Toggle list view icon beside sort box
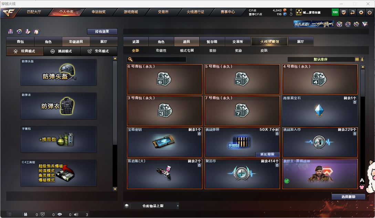Screen dimensions: 375x218 357,59
